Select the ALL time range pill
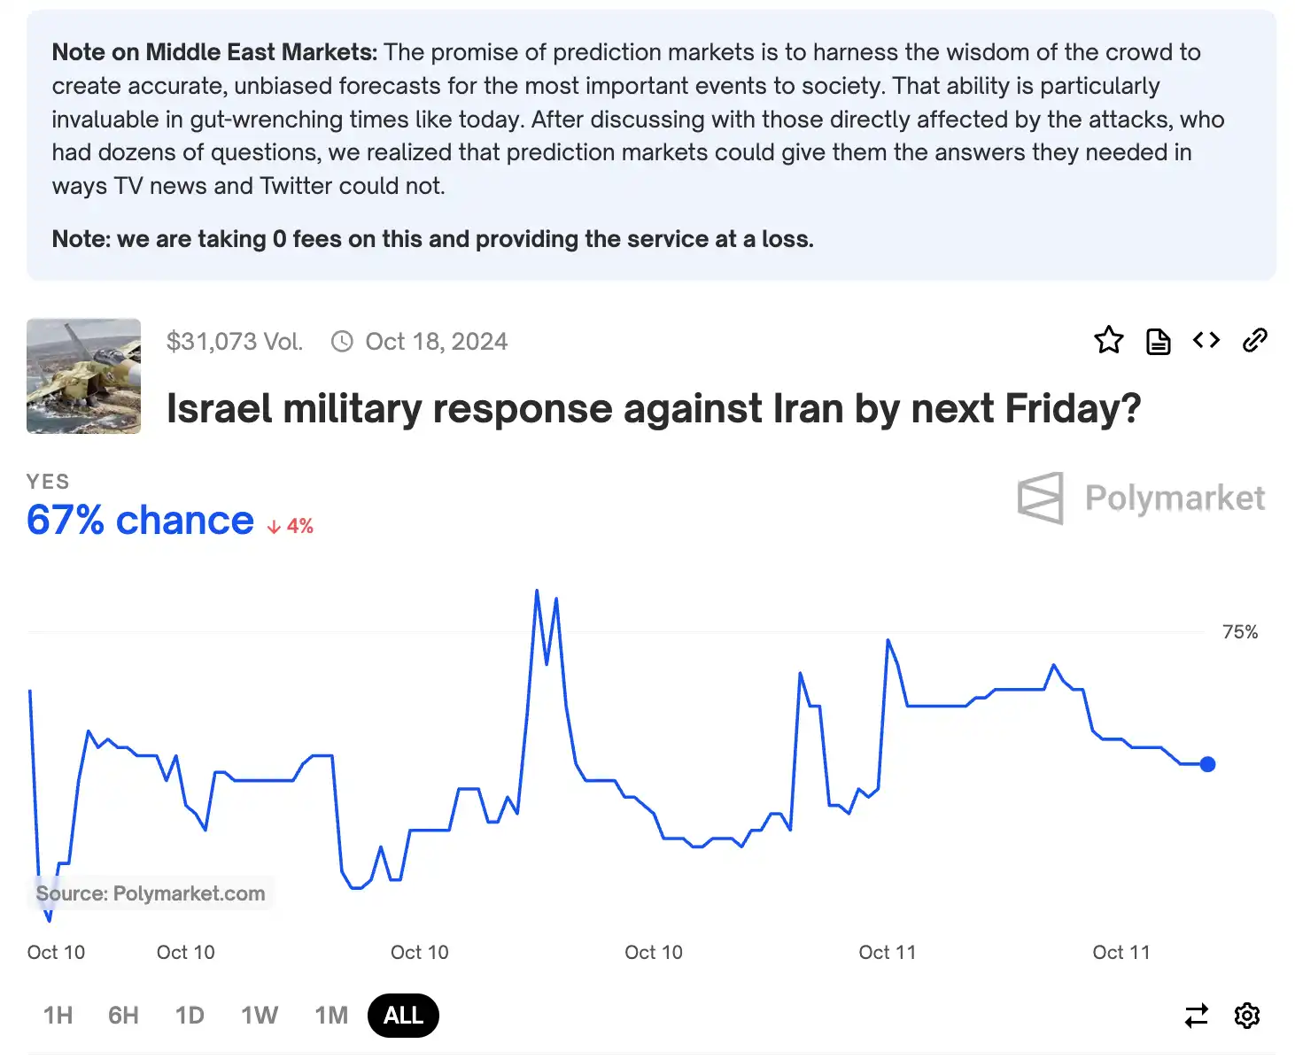The height and width of the screenshot is (1059, 1295). (x=403, y=1016)
